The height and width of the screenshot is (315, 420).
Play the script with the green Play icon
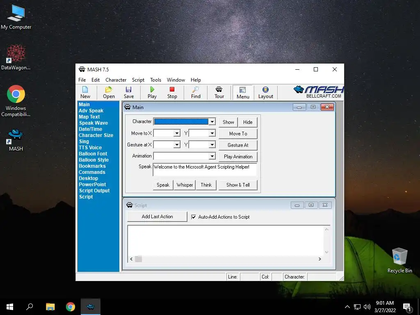(x=152, y=93)
